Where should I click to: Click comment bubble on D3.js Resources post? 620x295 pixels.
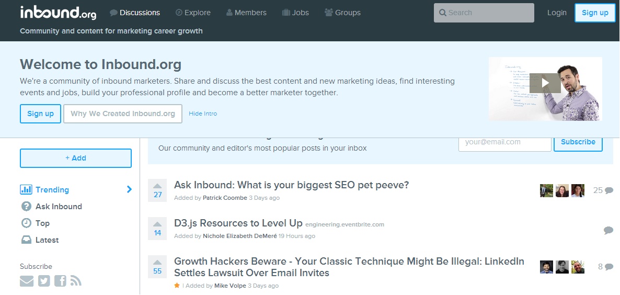coord(608,231)
